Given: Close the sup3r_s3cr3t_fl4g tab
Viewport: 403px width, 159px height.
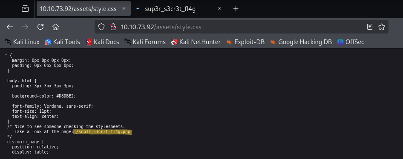Looking at the screenshot, I should (x=220, y=8).
